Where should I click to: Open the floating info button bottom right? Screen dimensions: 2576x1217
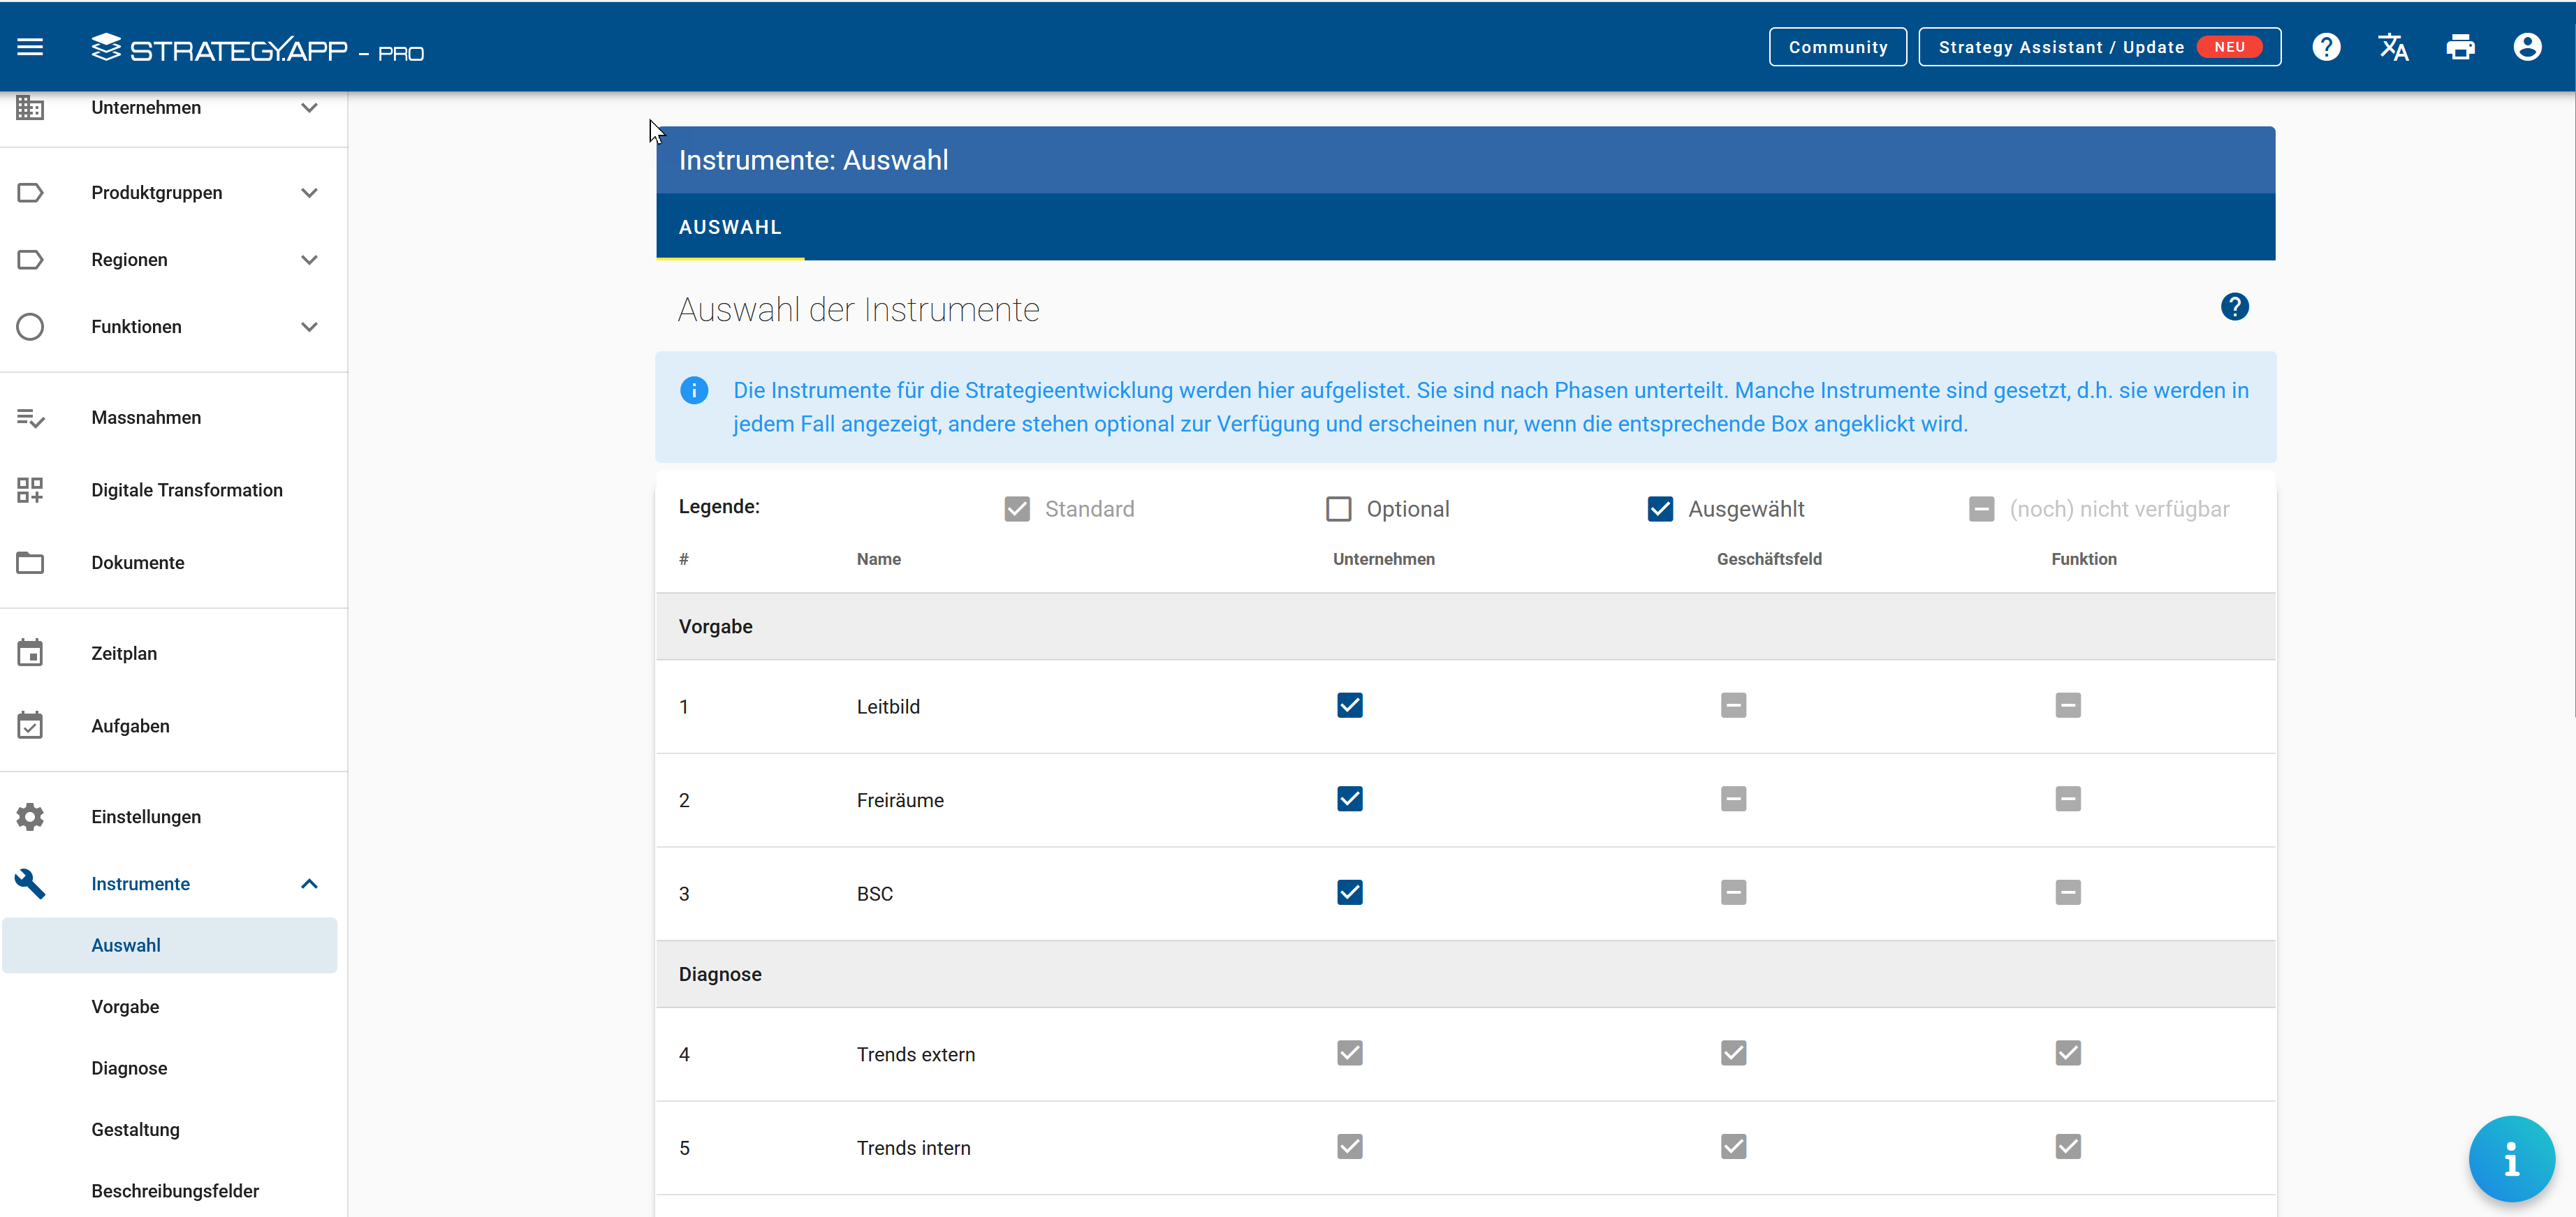[2511, 1159]
